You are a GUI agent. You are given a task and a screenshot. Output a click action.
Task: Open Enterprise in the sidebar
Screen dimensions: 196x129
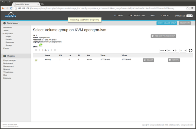7,78
